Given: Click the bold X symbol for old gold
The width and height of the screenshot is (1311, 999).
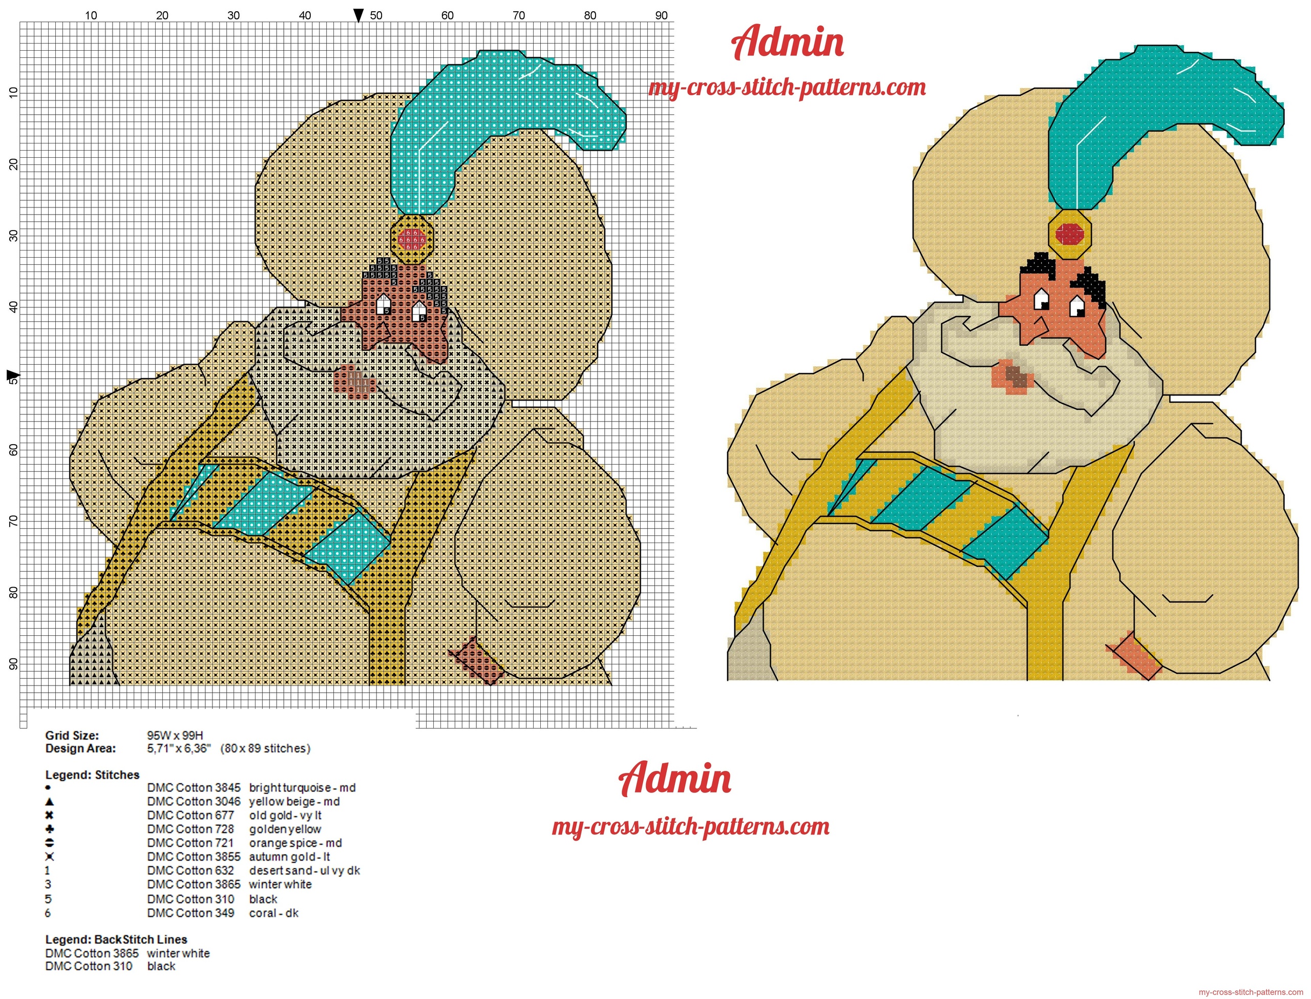Looking at the screenshot, I should [49, 815].
